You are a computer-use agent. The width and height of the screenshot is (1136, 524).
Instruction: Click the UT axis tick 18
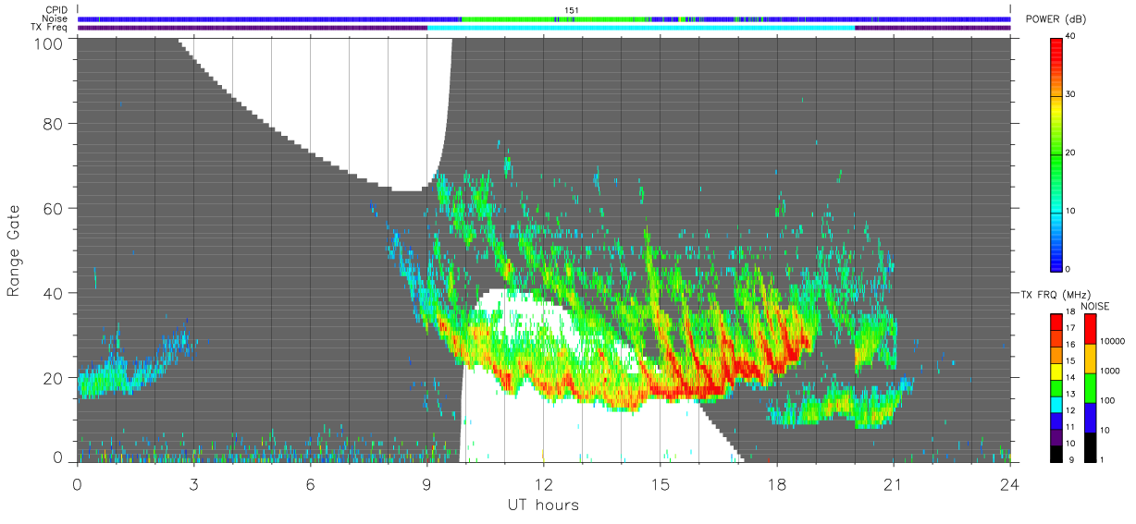pyautogui.click(x=776, y=483)
